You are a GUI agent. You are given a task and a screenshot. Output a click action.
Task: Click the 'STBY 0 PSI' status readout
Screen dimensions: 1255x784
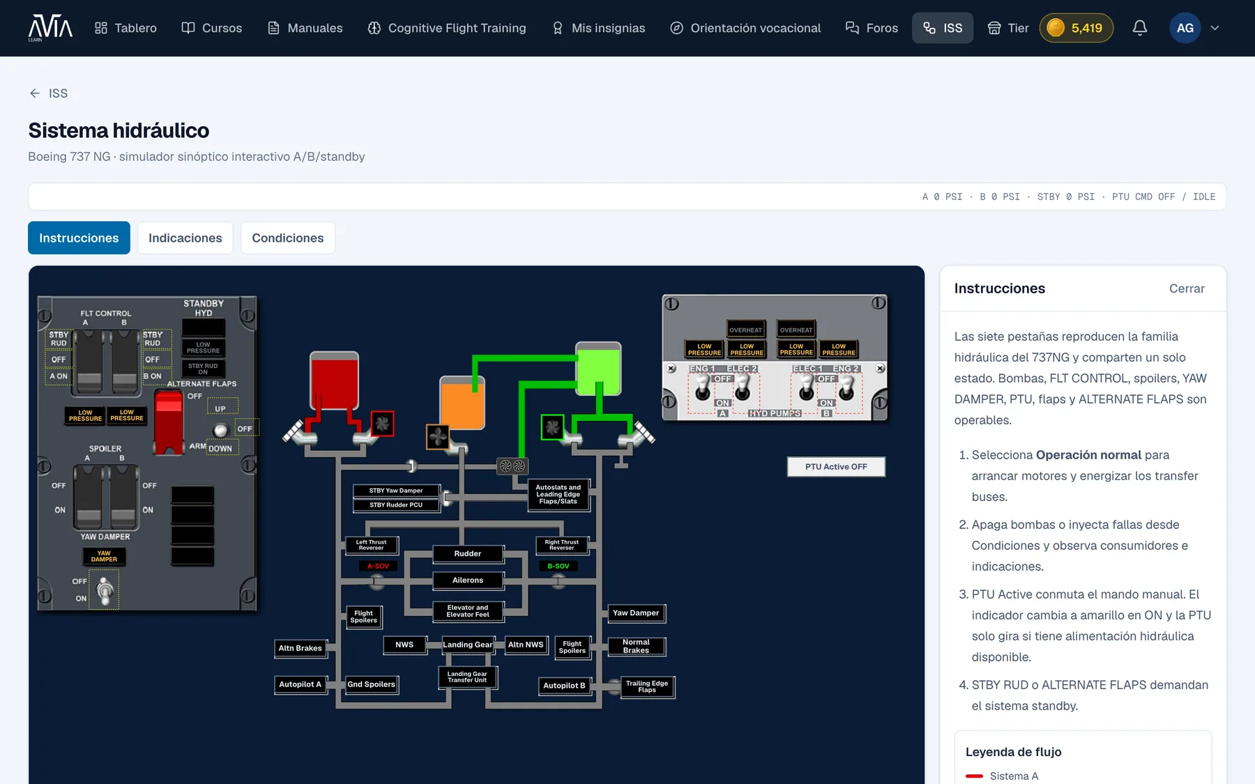[1065, 197]
